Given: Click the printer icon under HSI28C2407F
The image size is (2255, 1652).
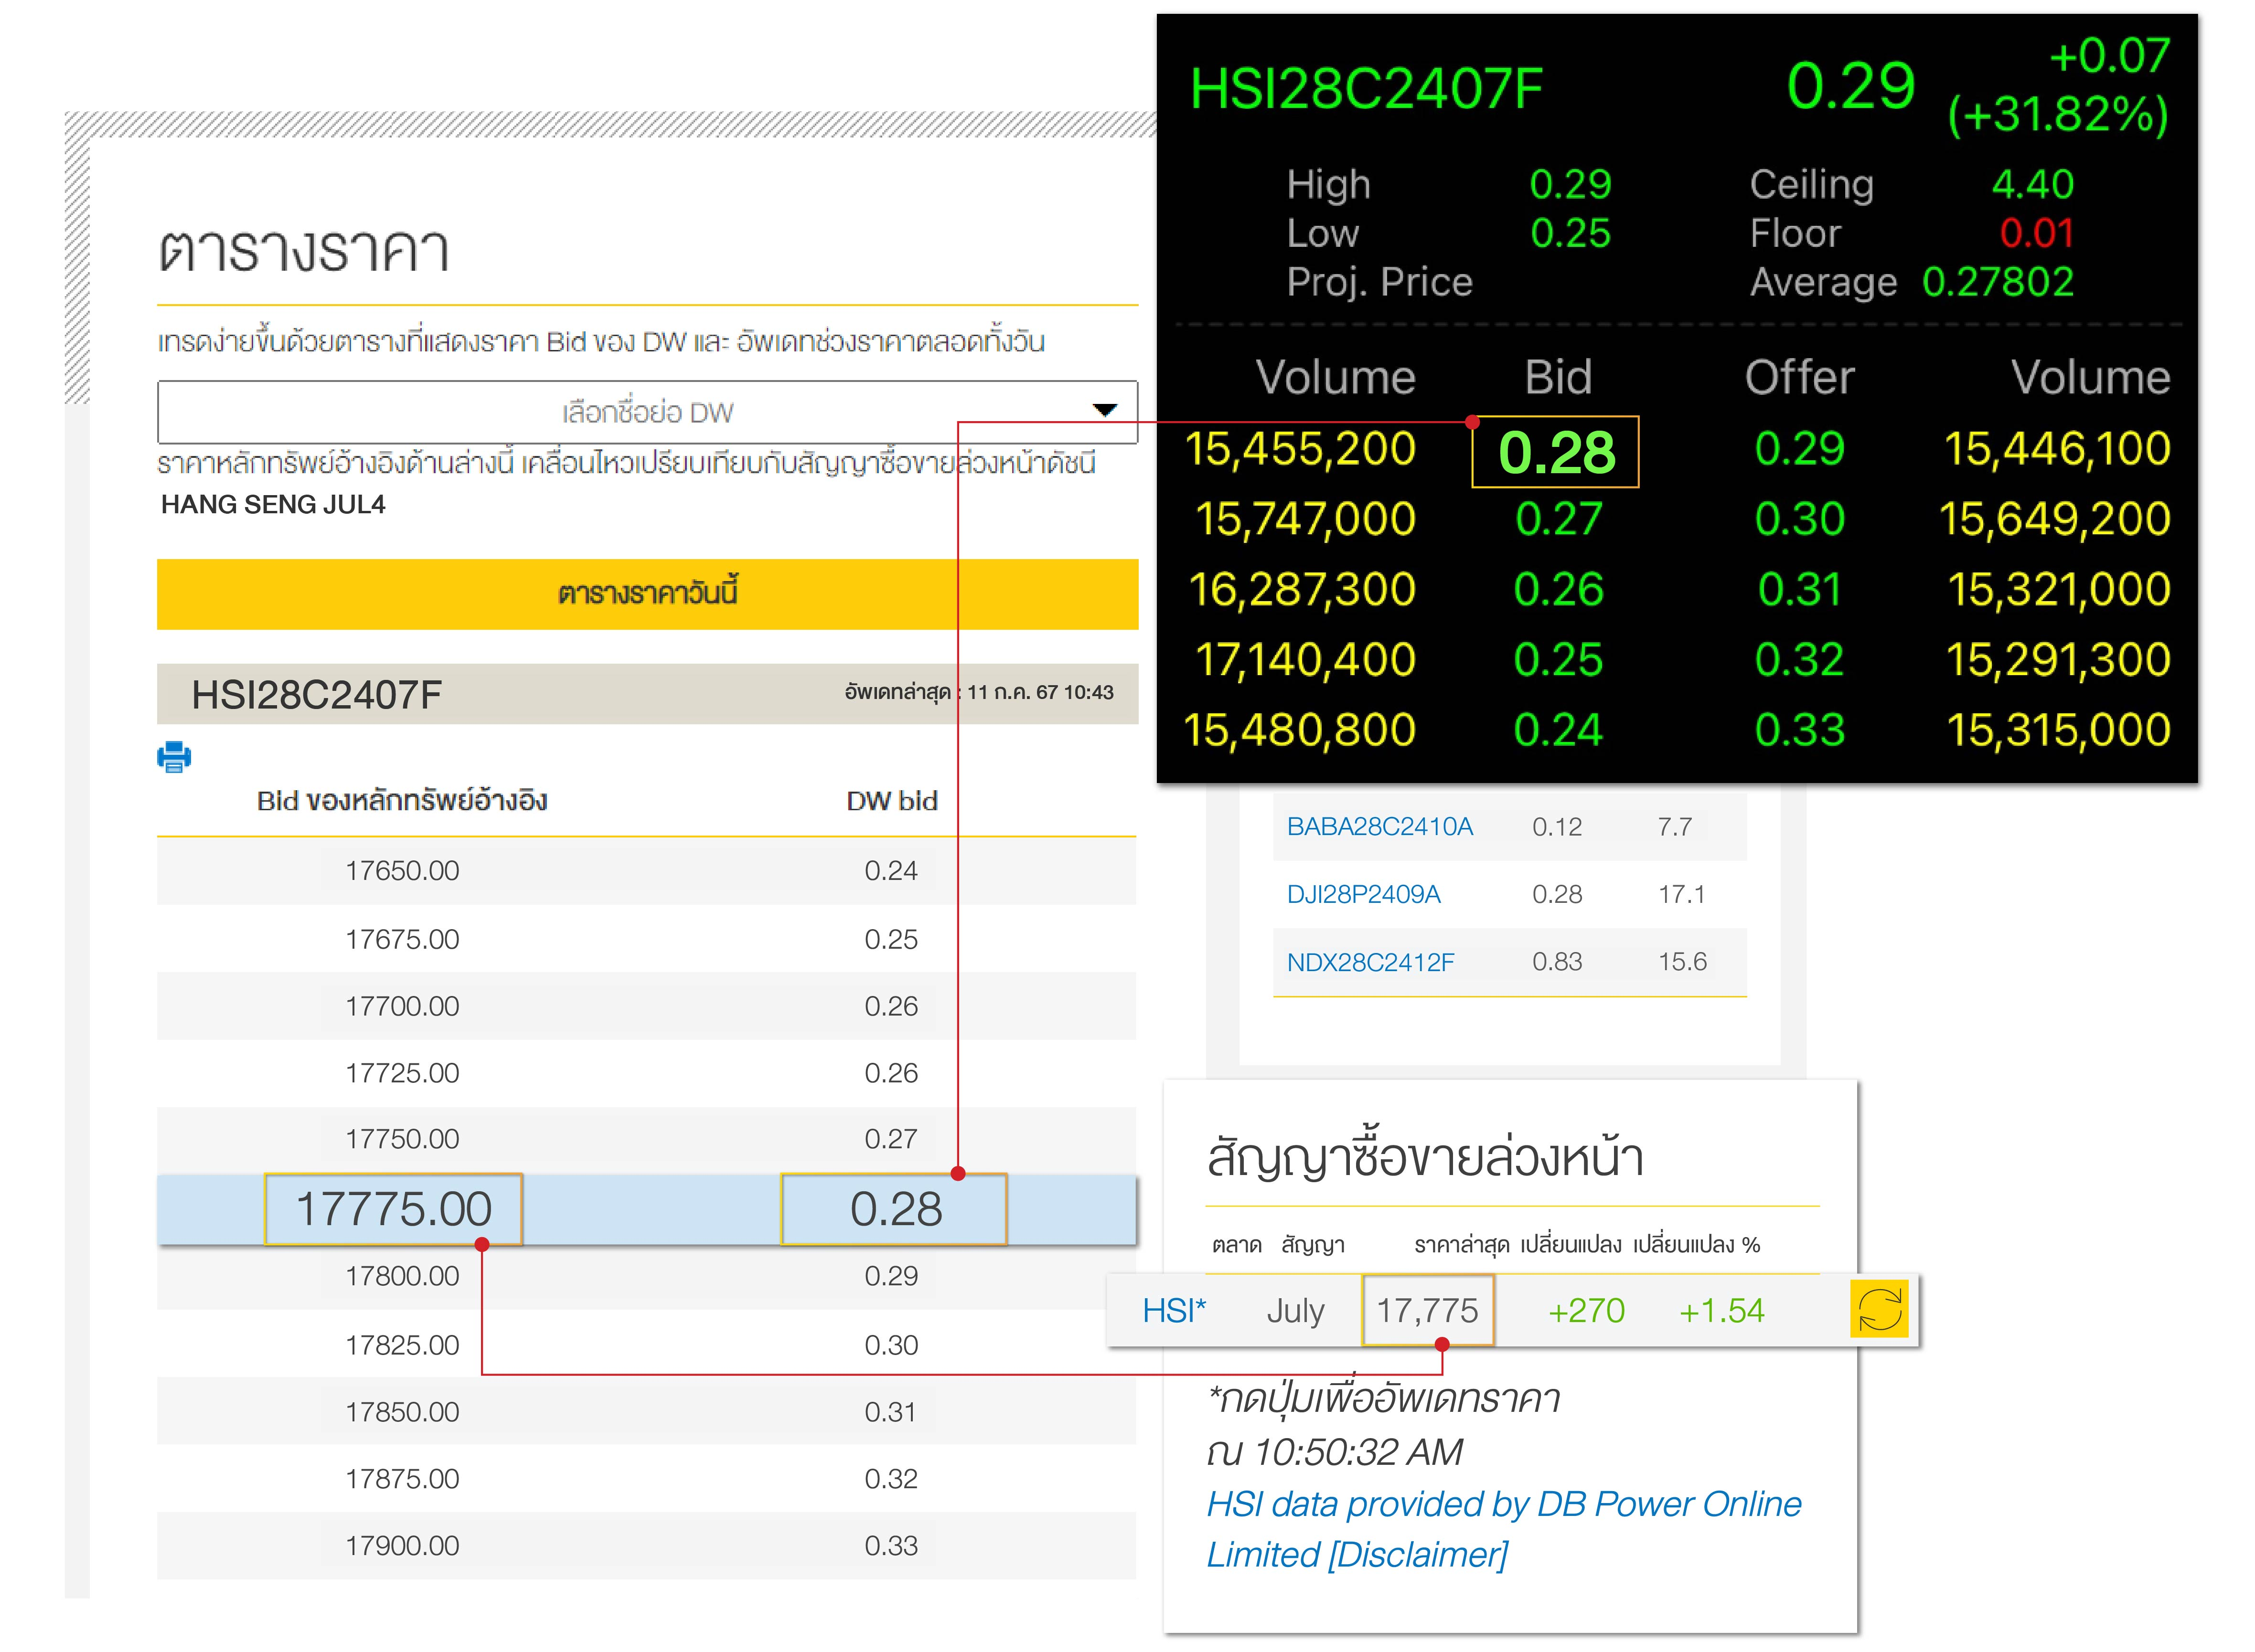Looking at the screenshot, I should [x=174, y=757].
